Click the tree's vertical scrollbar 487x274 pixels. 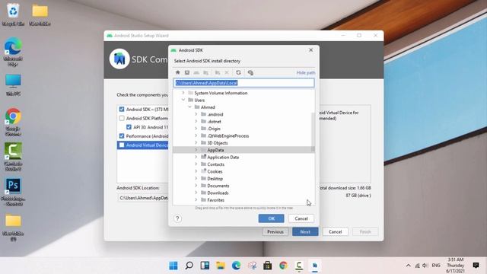click(x=313, y=132)
